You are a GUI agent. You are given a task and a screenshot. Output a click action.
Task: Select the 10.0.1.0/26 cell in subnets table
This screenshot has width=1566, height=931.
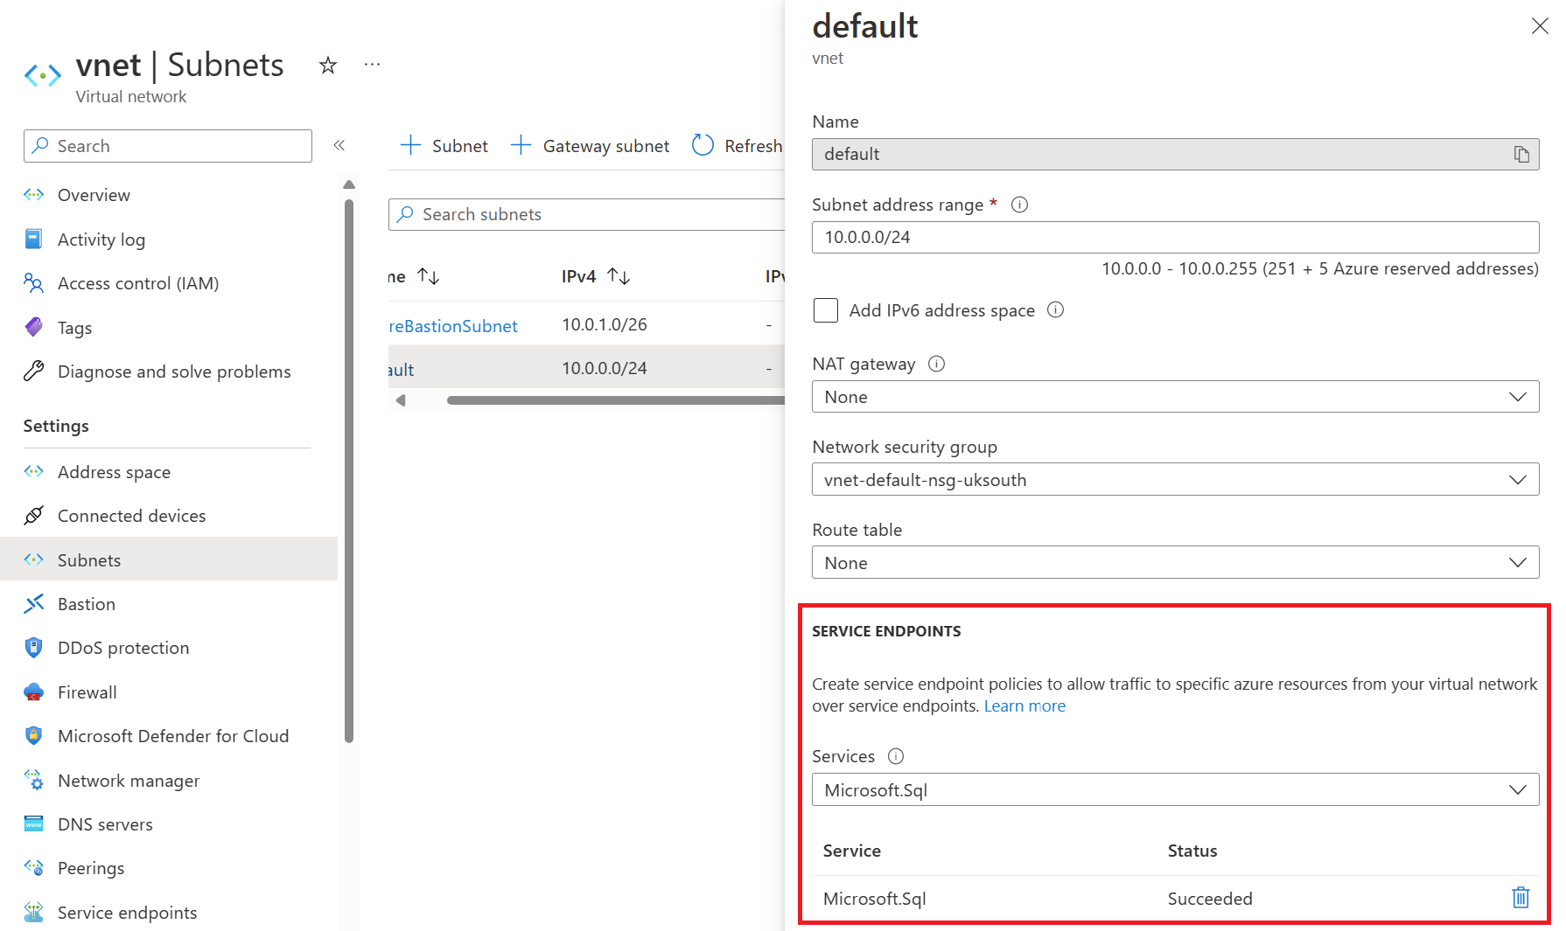pyautogui.click(x=605, y=324)
